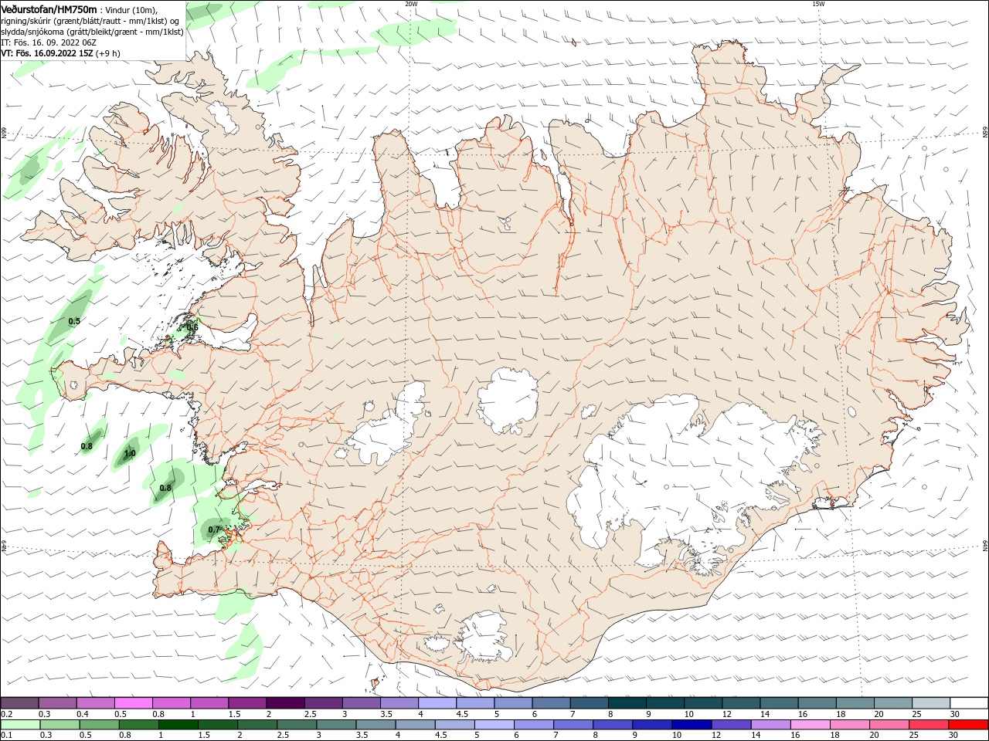
Task: Select the bright red bottom-scale swatch starting at 30
Action: 967,725
